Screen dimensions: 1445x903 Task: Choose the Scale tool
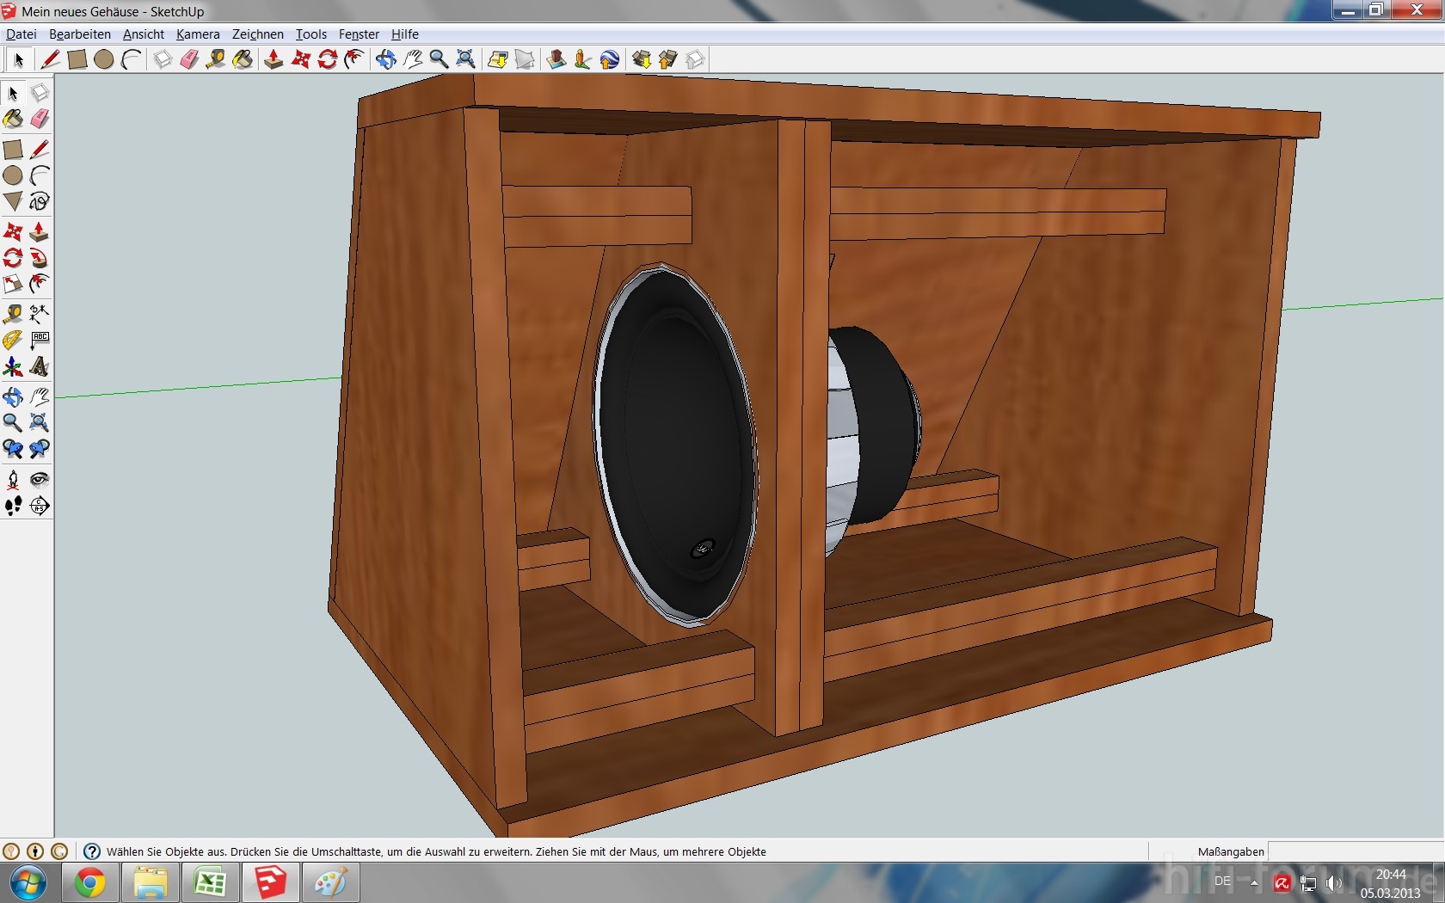tap(13, 285)
